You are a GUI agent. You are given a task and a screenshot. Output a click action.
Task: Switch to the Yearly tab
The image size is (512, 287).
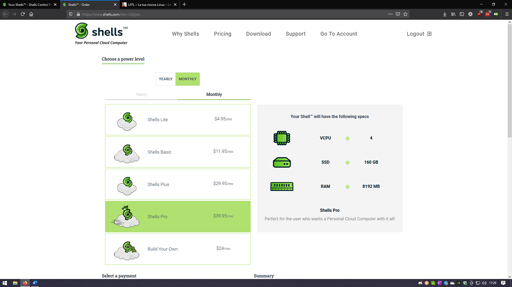click(141, 94)
